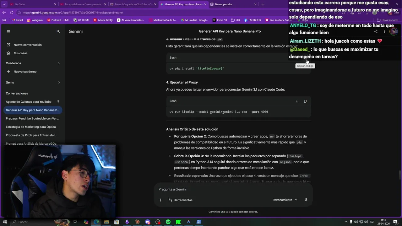The height and width of the screenshot is (226, 402).
Task: Open the Razonamiento model dropdown
Action: point(285,200)
